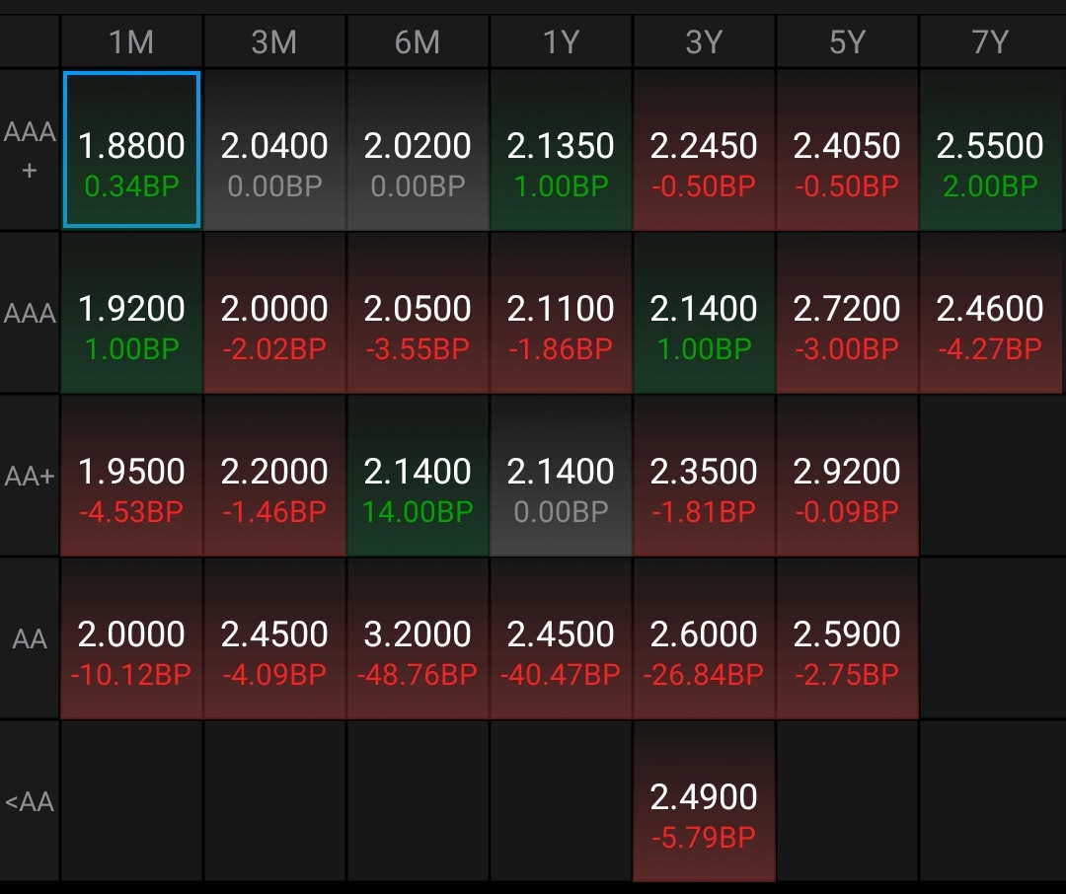Select the 3M tenor column header
Viewport: 1066px width, 894px height.
tap(274, 42)
